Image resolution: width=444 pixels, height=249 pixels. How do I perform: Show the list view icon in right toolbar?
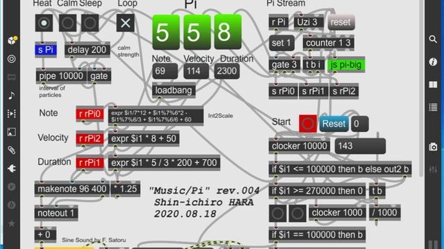433,107
